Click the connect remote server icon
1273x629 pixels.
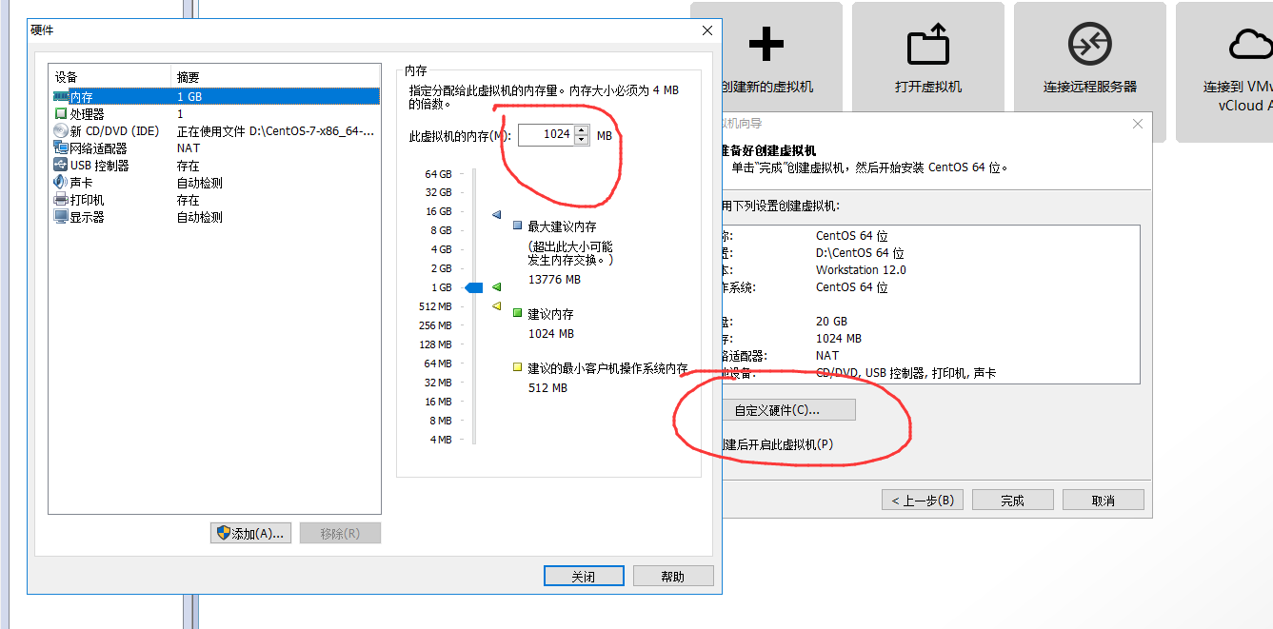point(1090,44)
